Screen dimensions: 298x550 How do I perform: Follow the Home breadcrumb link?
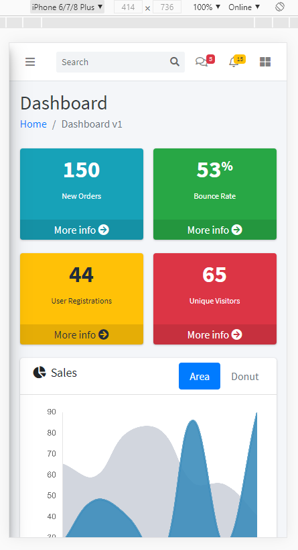point(33,124)
